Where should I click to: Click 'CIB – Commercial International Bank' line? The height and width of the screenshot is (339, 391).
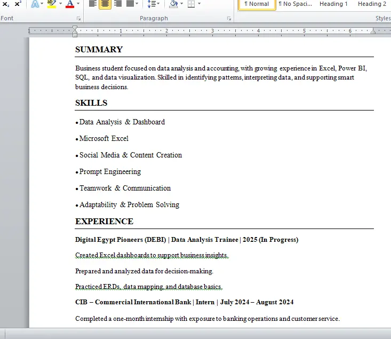184,302
